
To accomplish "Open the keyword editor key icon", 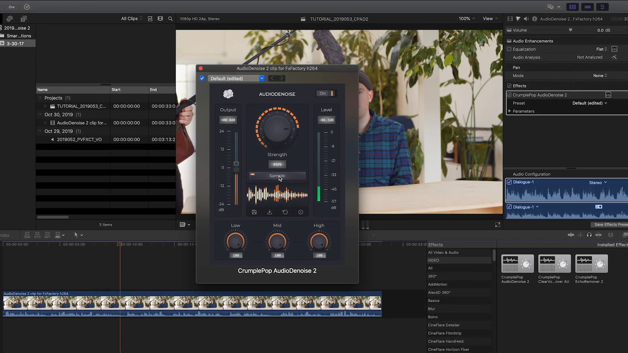I will (x=12, y=7).
